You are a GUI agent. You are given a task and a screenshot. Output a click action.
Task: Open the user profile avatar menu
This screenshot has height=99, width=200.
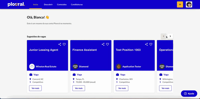pyautogui.click(x=189, y=4)
